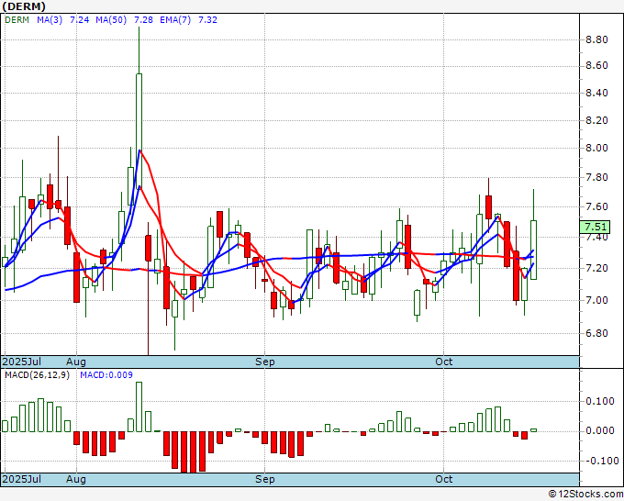Click the 7.24 MA(3) value
This screenshot has height=501, width=624.
[x=80, y=20]
